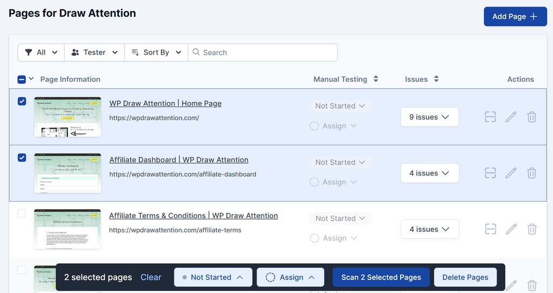The height and width of the screenshot is (293, 553).
Task: Click the affiliate-dashboard URL text
Action: click(183, 174)
